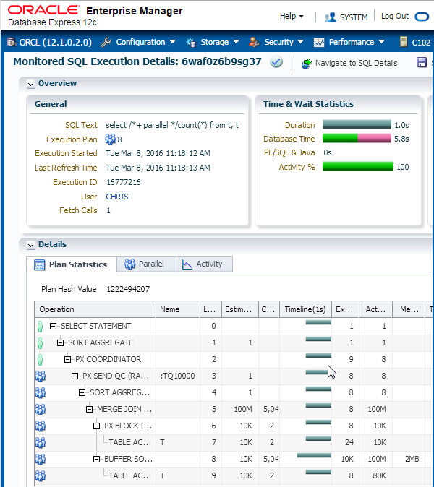Screen dimensions: 434x487
Task: Click the C102 container label
Action: [421, 42]
